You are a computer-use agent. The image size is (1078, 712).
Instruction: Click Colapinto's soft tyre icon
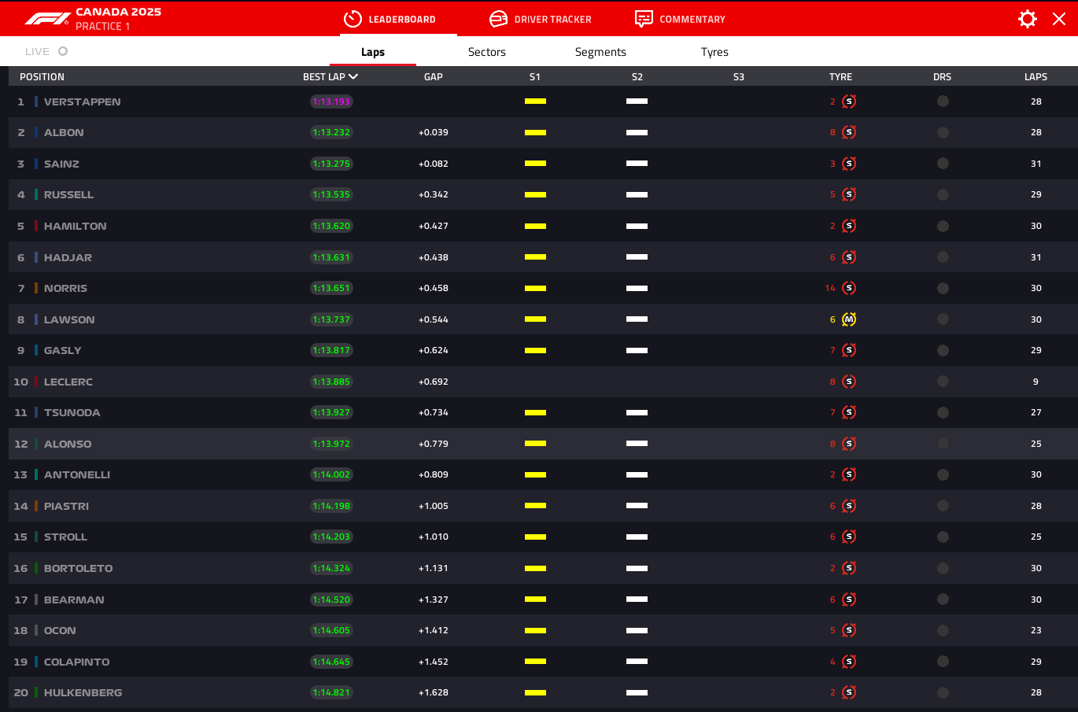pyautogui.click(x=849, y=662)
